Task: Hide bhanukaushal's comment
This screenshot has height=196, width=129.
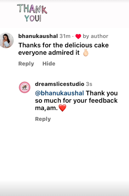Action: [x=49, y=64]
